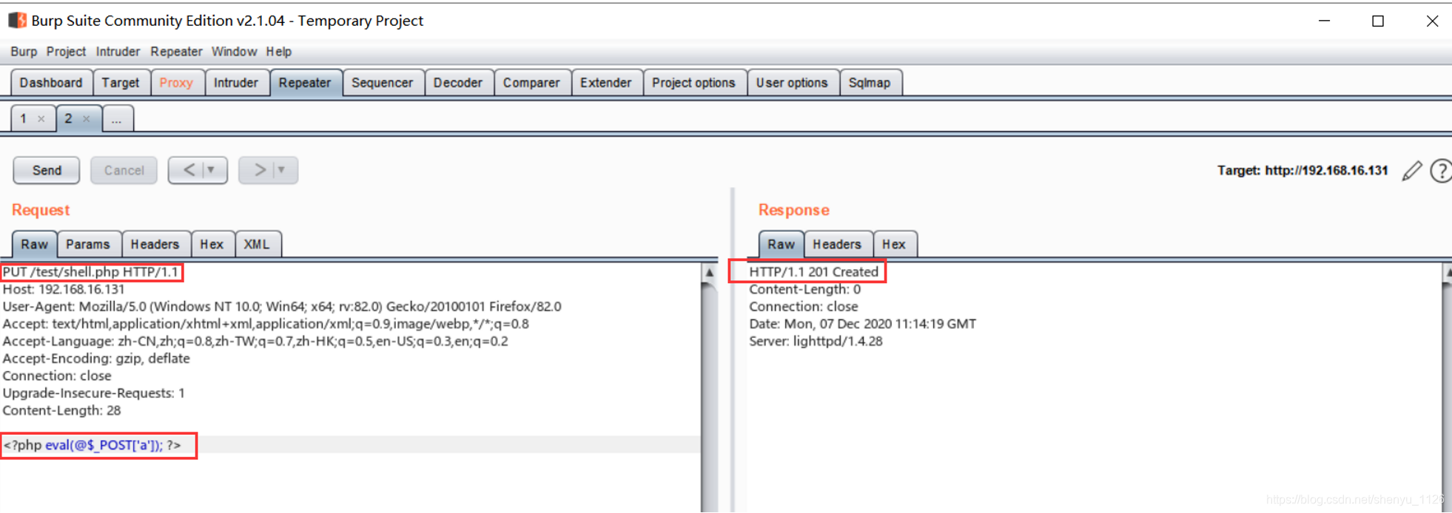This screenshot has height=513, width=1452.
Task: Click the Server: lighttpd/1.4.28 line
Action: coord(816,342)
